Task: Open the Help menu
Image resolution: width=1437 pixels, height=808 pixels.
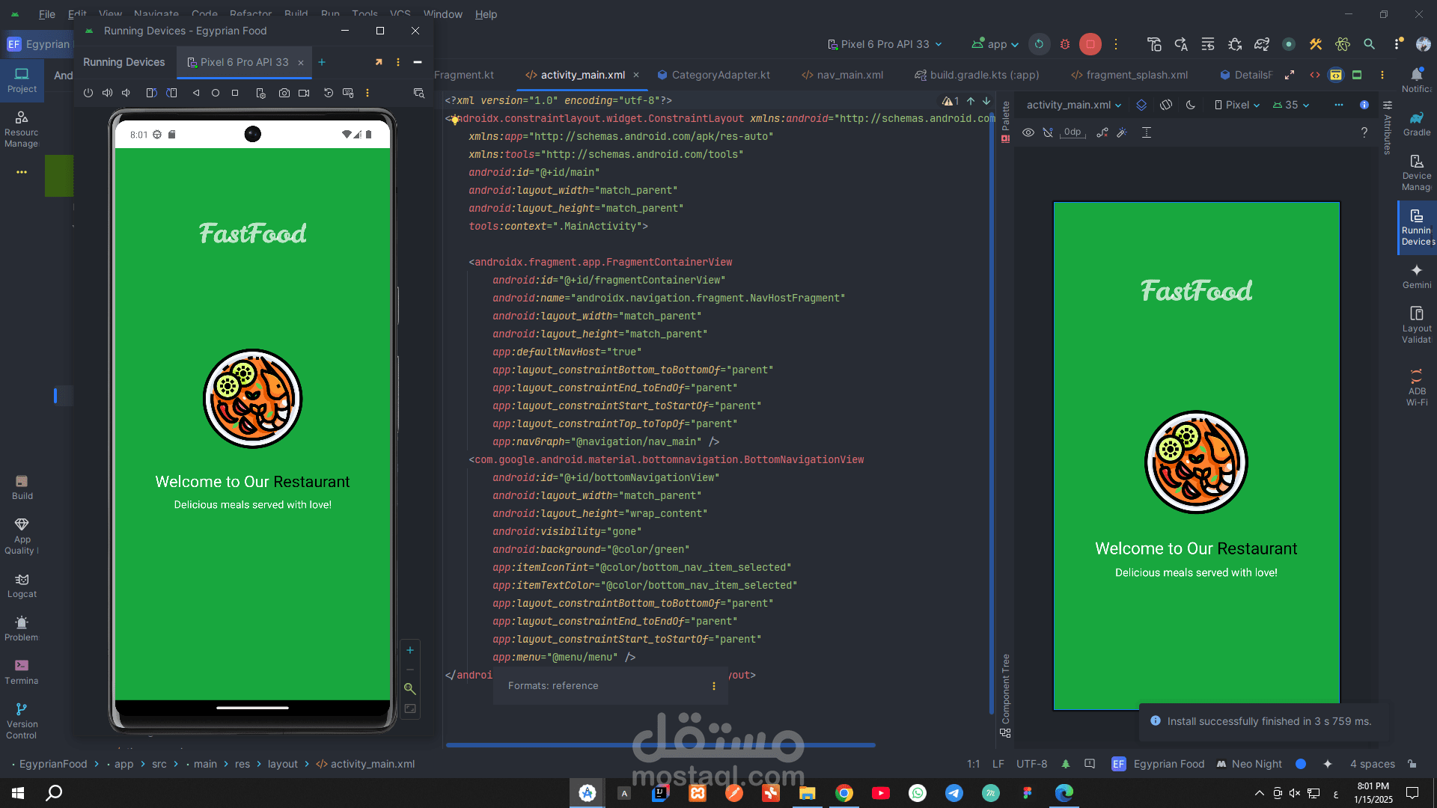Action: (x=486, y=13)
